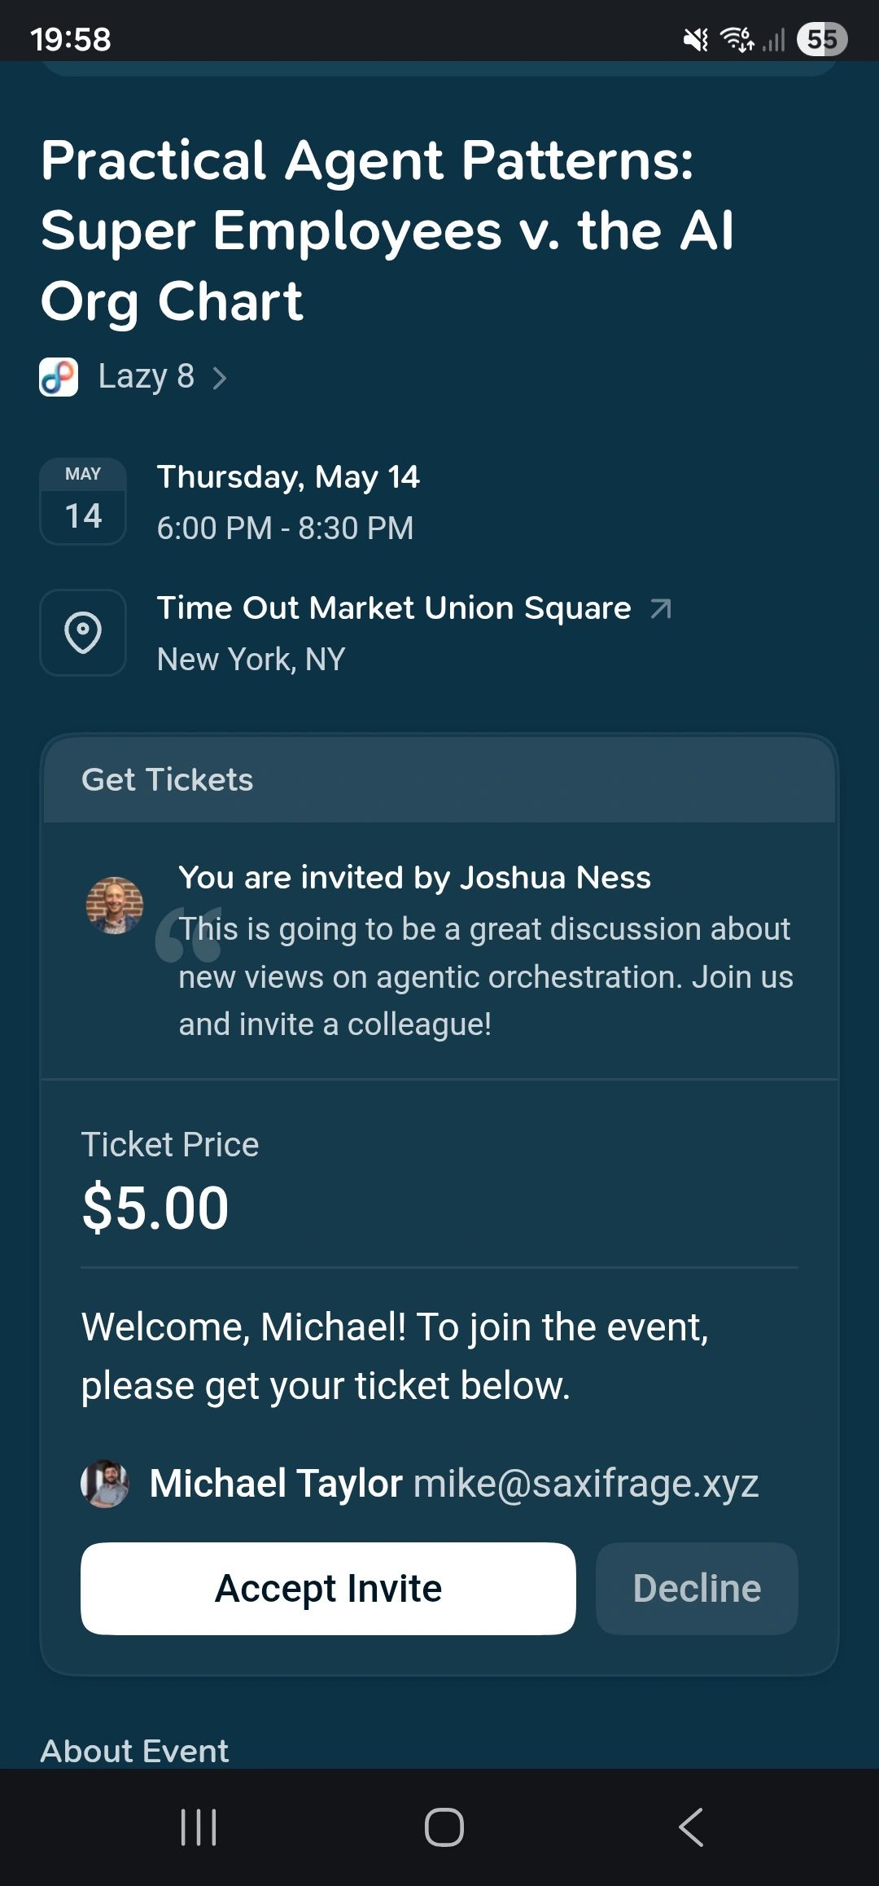
Task: Open Android recent apps button
Action: [x=199, y=1827]
